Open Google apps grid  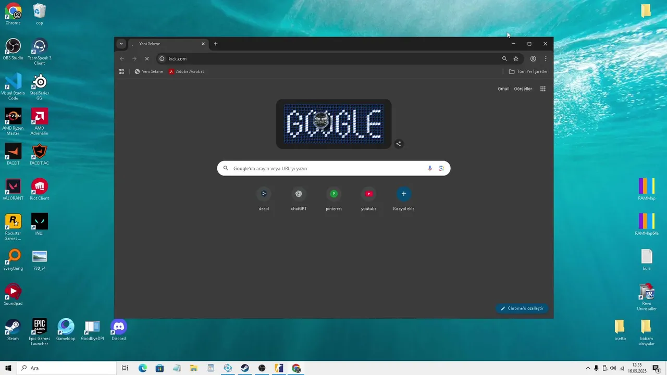point(543,89)
